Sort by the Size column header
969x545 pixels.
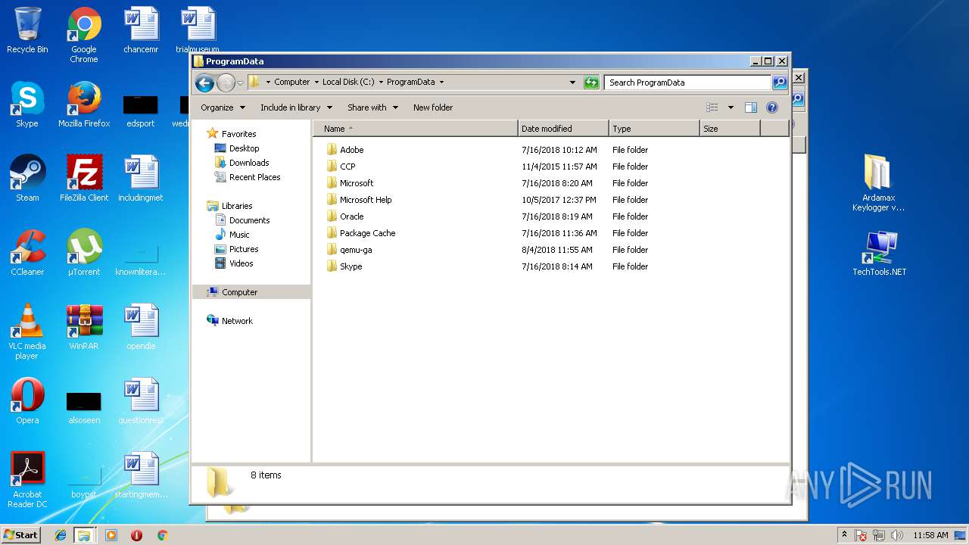[730, 129]
